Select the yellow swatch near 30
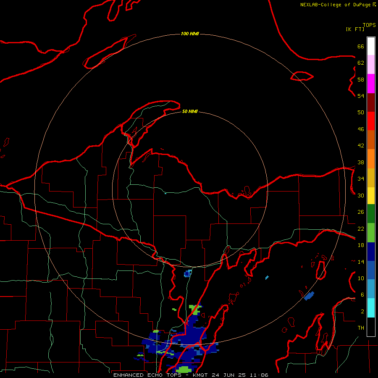Screen dimensions: 378x378 [371, 196]
